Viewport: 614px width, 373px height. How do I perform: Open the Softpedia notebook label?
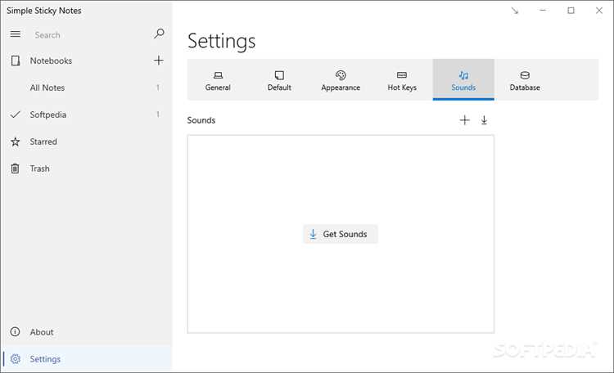(x=48, y=115)
